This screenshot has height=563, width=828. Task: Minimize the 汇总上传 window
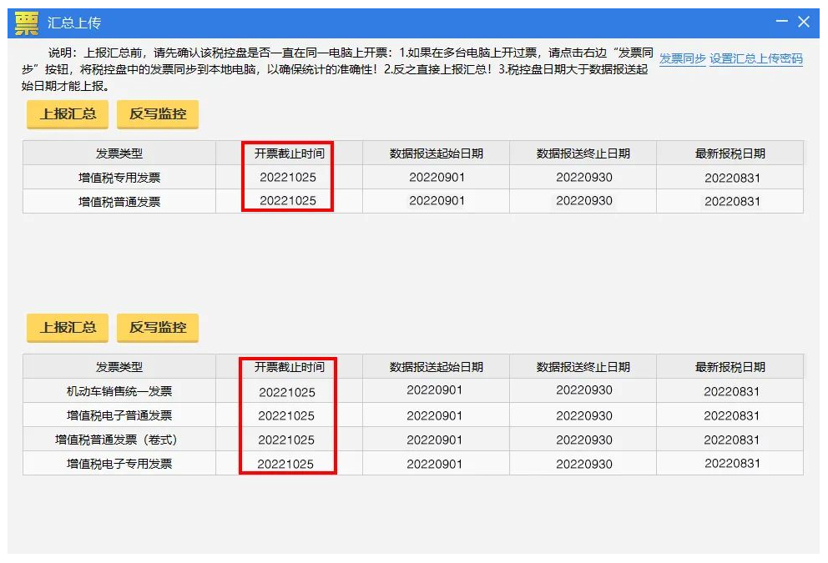782,22
